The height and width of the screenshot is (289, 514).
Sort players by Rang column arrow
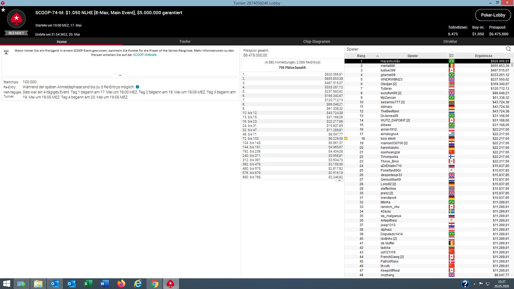377,56
